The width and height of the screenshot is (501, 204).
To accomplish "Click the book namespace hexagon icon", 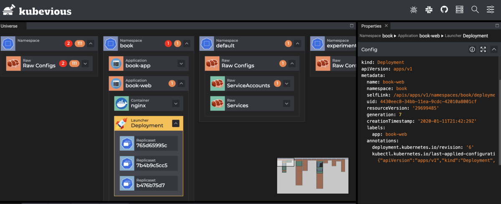I will (x=110, y=43).
